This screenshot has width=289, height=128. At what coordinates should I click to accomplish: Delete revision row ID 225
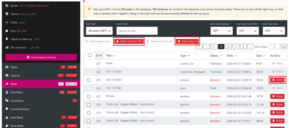point(277,80)
